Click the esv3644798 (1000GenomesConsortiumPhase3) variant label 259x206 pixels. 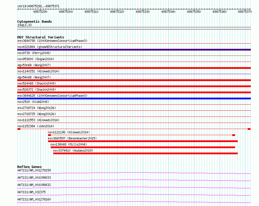tap(52, 41)
